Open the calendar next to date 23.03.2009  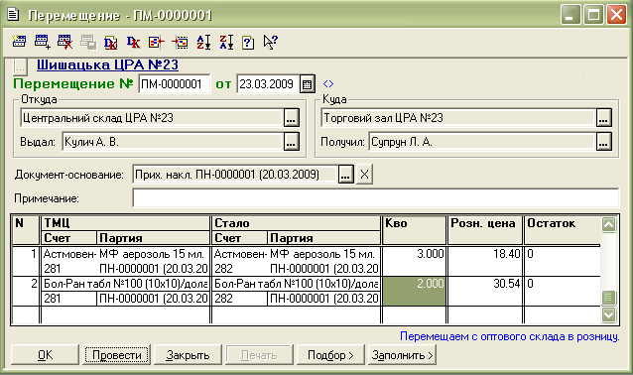click(x=308, y=84)
